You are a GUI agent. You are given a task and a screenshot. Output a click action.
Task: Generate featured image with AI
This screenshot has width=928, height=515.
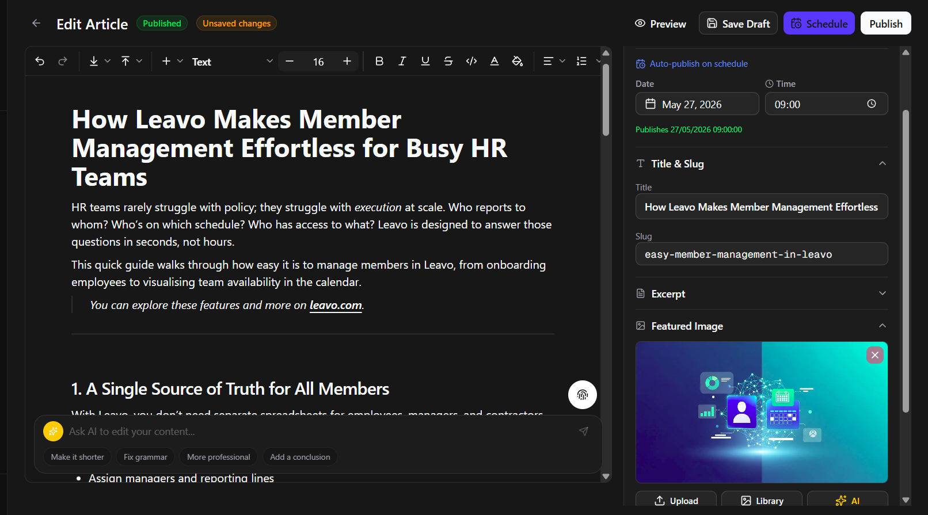[847, 500]
